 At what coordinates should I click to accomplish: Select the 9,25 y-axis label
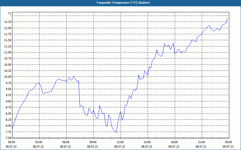coord(8,95)
